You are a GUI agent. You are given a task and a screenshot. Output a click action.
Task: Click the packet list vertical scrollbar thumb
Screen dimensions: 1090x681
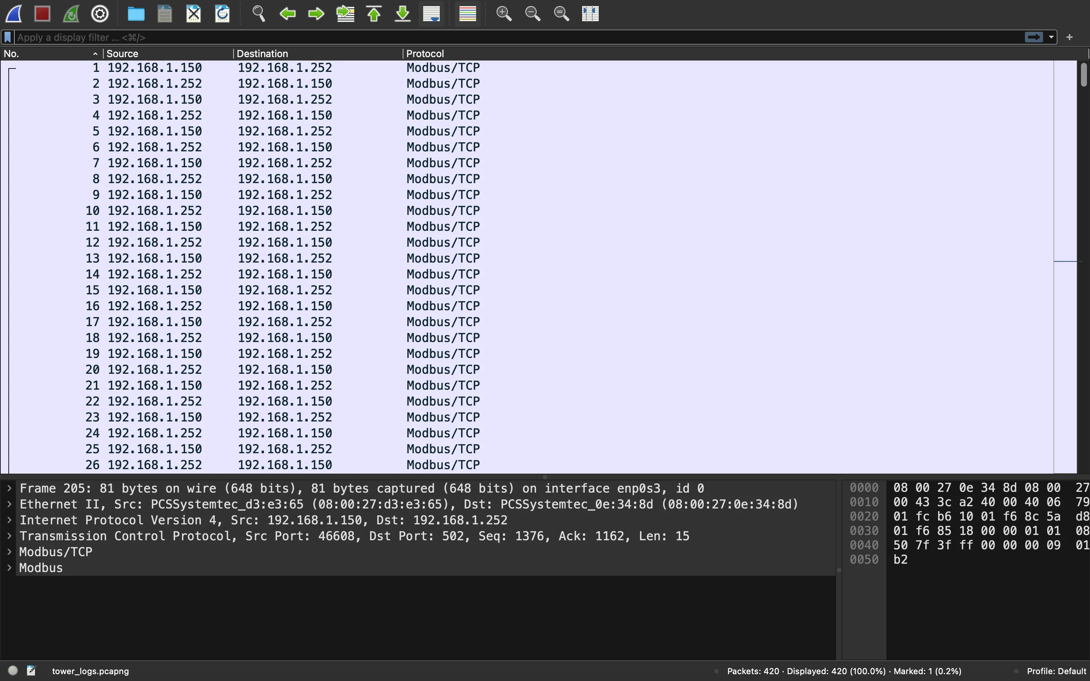[x=1084, y=75]
